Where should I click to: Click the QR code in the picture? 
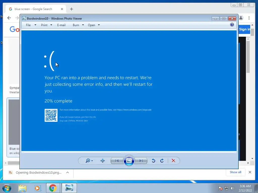tap(51, 115)
